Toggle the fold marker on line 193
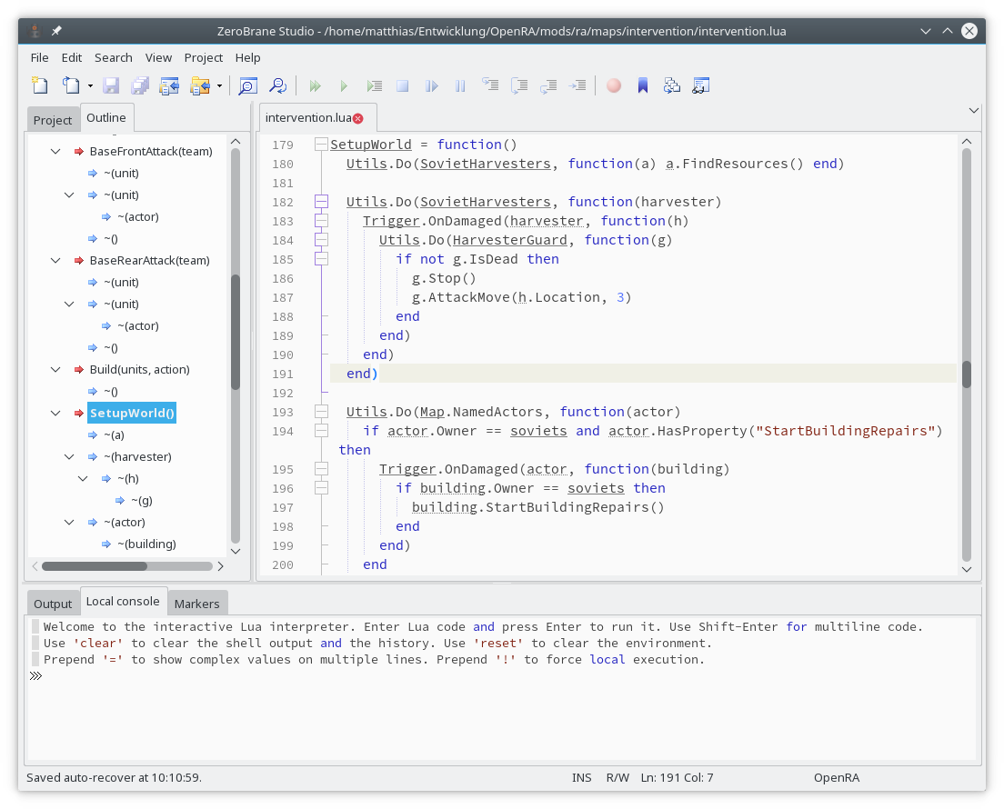This screenshot has width=1004, height=809. pos(321,412)
